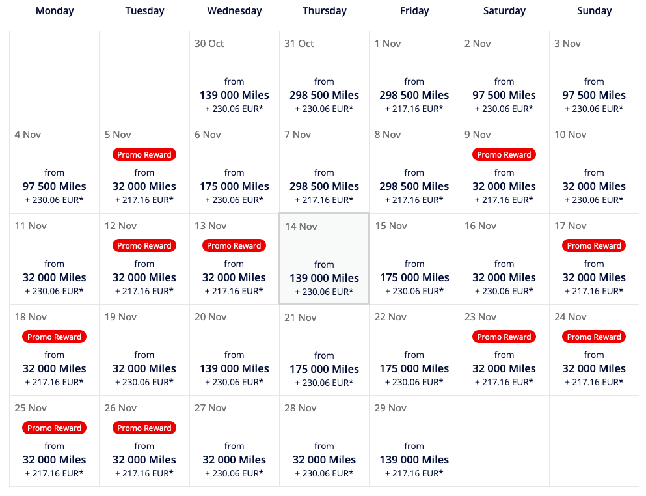Choose the 13 Nov Promo Reward cell
This screenshot has width=646, height=496.
[x=234, y=259]
